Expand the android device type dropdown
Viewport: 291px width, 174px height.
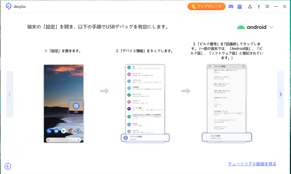255,27
